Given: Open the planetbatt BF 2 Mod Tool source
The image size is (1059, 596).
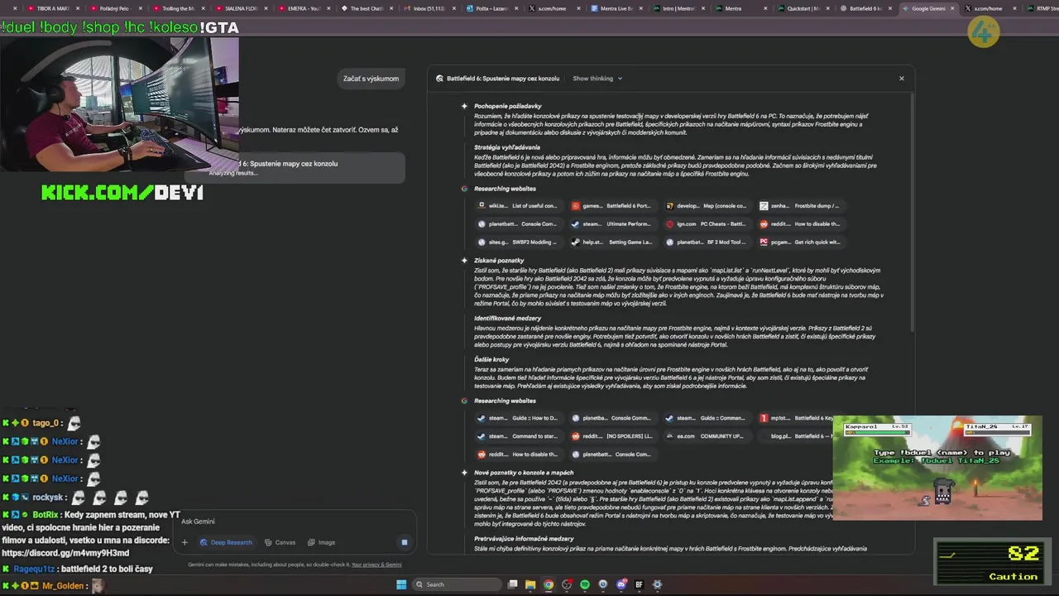Looking at the screenshot, I should 707,242.
